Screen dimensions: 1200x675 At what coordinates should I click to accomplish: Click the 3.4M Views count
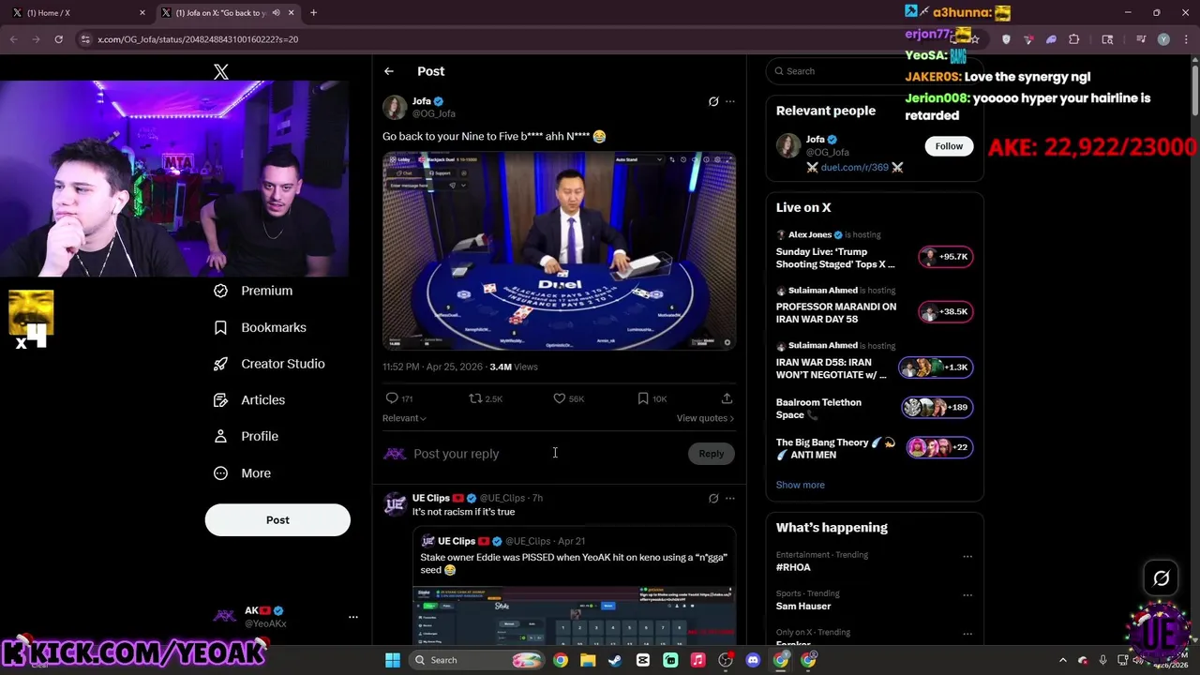click(514, 367)
